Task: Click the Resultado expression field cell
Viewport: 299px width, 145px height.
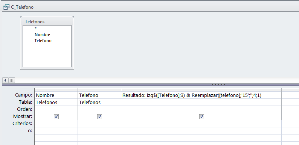Action: (201, 95)
